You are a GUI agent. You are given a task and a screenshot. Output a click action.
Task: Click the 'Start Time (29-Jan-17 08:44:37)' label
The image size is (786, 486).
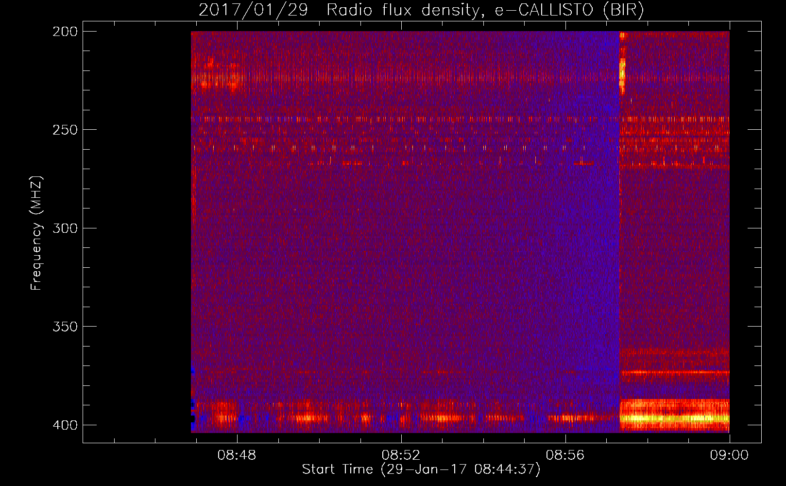click(421, 469)
